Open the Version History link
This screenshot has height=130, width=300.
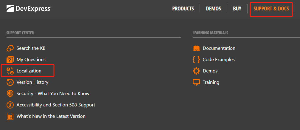pyautogui.click(x=32, y=82)
